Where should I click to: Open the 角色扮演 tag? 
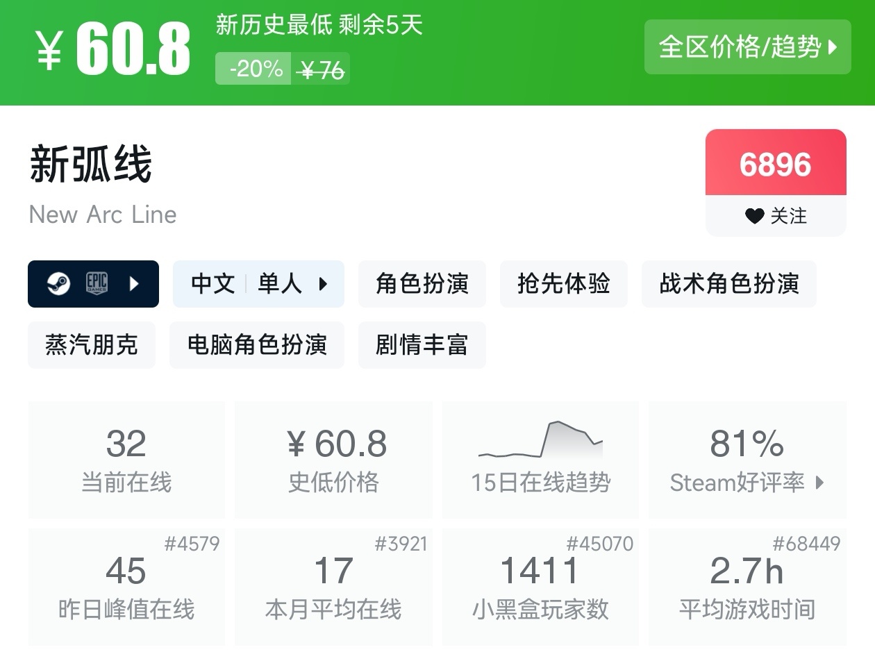point(422,283)
